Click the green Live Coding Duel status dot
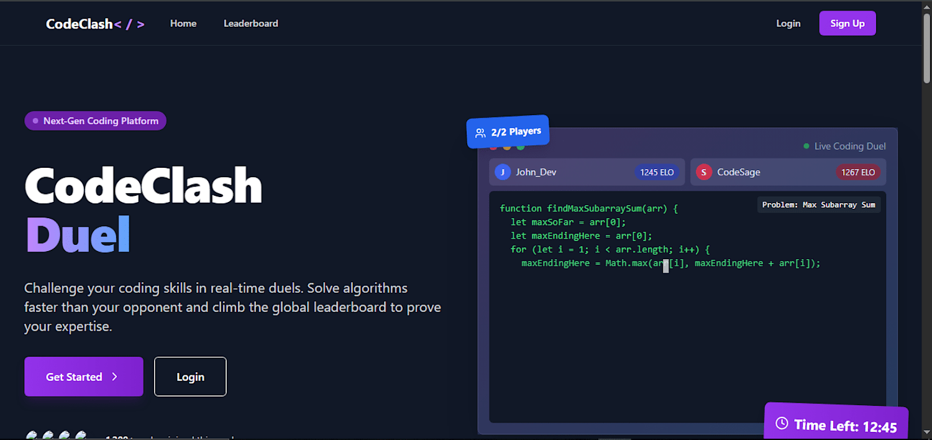This screenshot has height=440, width=932. [x=806, y=146]
